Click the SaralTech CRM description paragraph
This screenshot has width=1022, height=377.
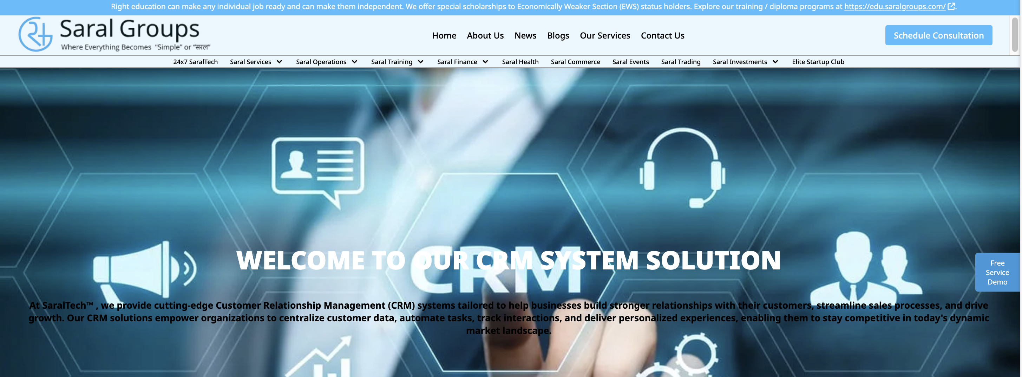(509, 318)
